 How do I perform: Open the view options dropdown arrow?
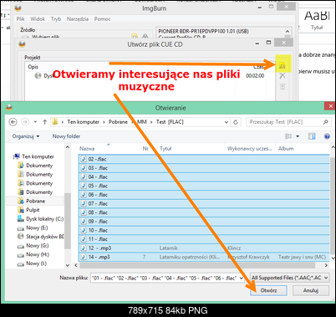[x=298, y=136]
